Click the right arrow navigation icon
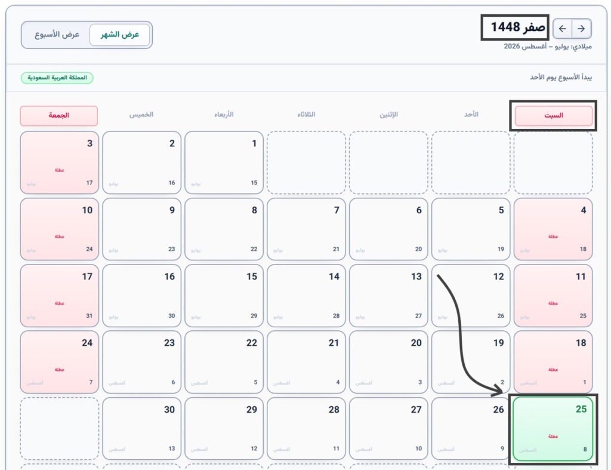 pos(581,29)
